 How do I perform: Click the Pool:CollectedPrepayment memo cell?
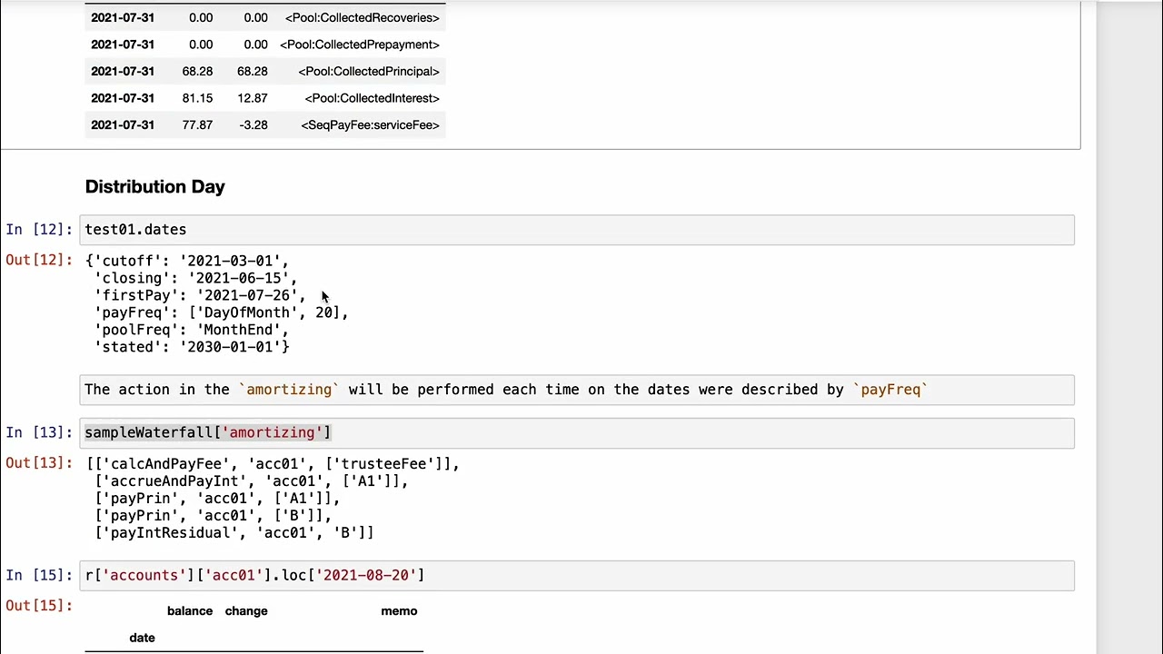click(x=359, y=45)
